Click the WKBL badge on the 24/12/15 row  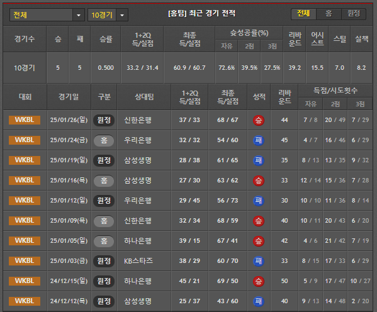[x=25, y=281]
